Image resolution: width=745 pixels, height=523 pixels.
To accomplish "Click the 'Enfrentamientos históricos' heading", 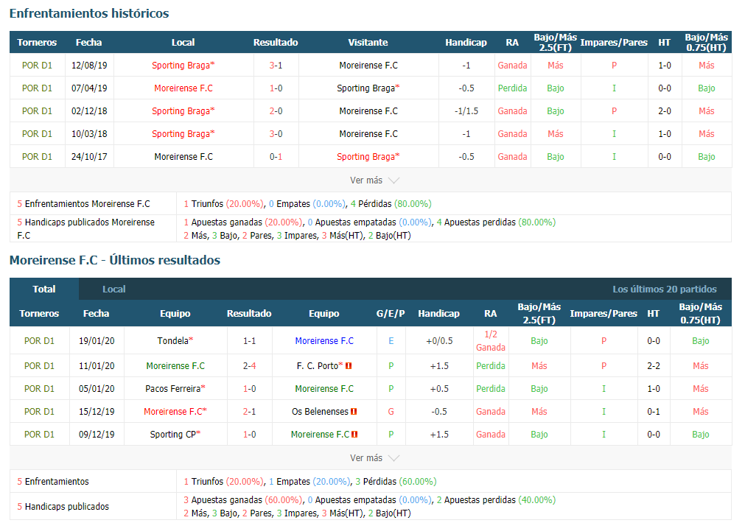I will [89, 13].
